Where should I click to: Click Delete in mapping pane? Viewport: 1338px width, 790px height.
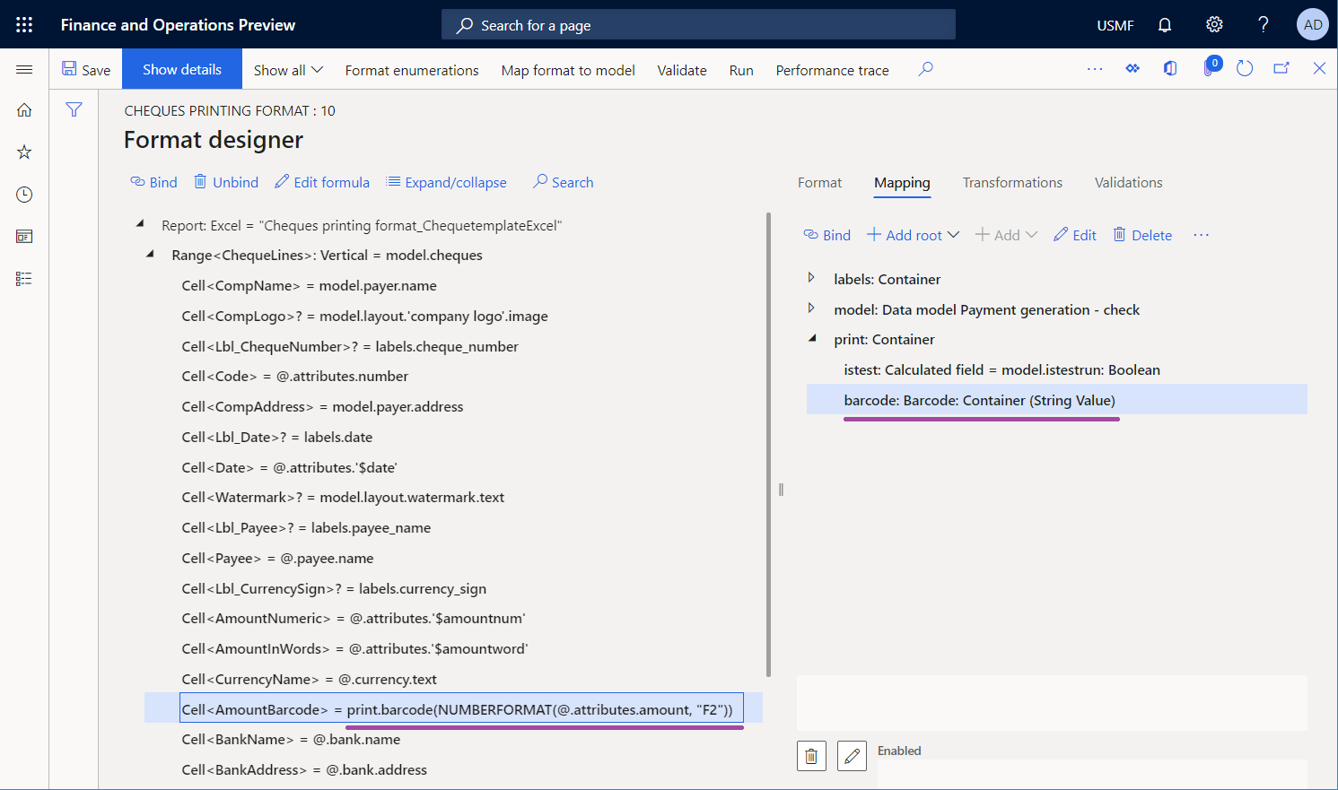click(x=1142, y=235)
